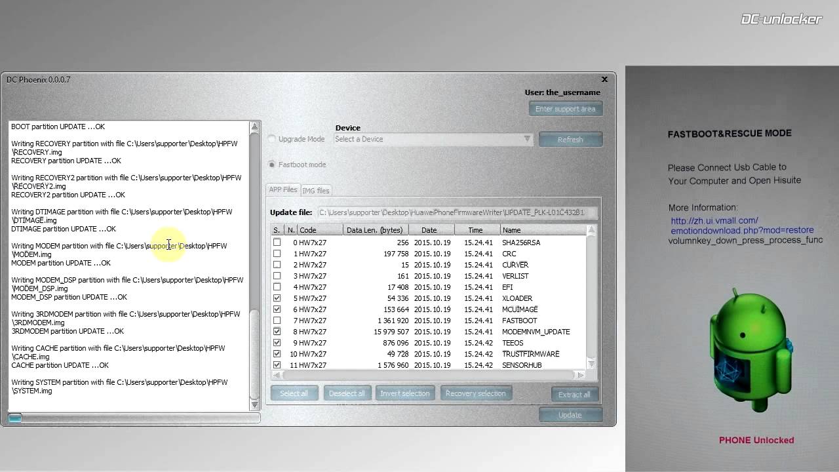Sort by the N. column header

pos(290,230)
